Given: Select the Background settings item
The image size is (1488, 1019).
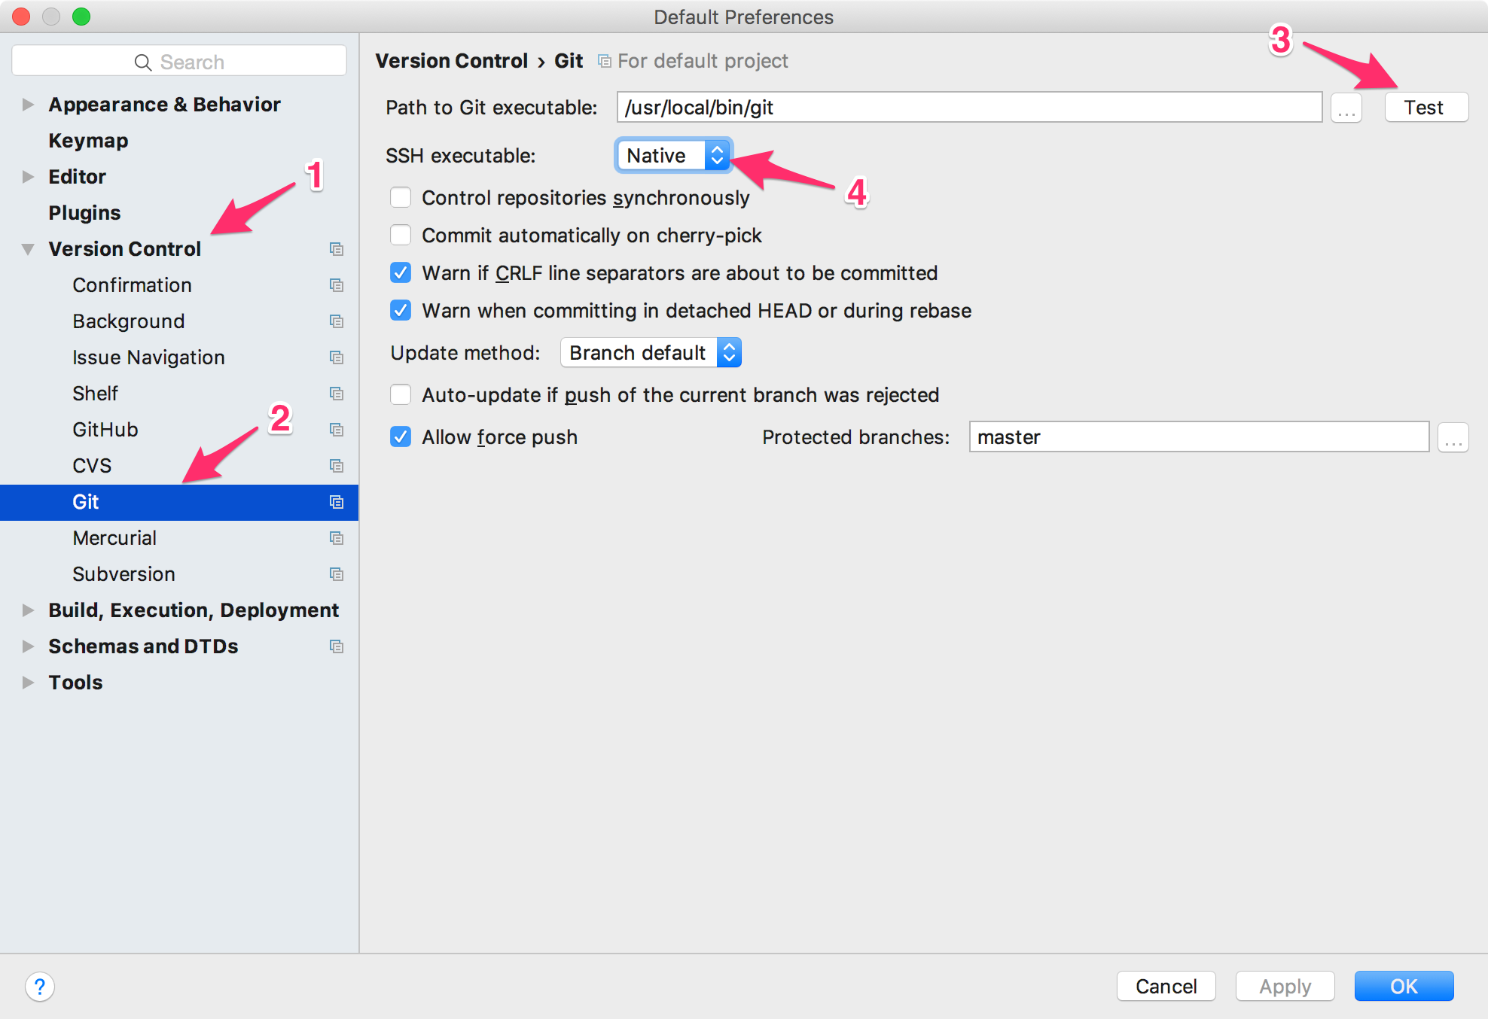Looking at the screenshot, I should tap(128, 321).
